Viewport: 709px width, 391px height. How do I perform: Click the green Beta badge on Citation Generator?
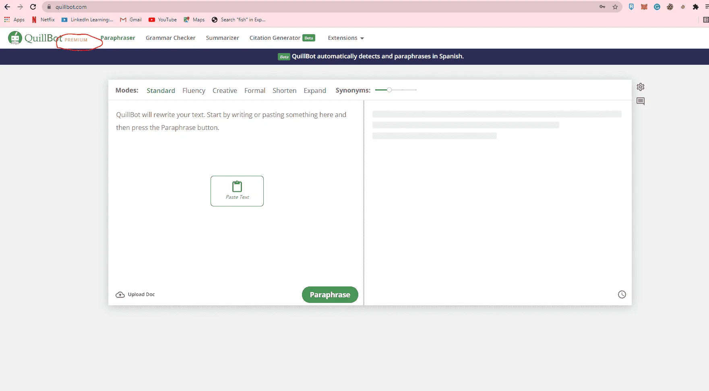coord(309,38)
